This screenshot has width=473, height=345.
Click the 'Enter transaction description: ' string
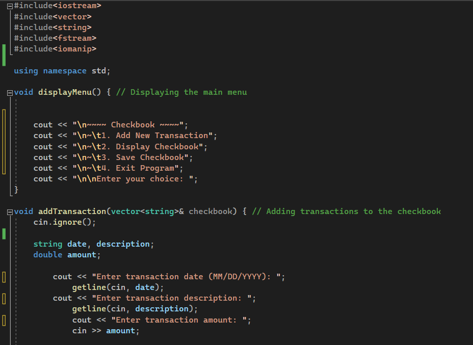172,298
